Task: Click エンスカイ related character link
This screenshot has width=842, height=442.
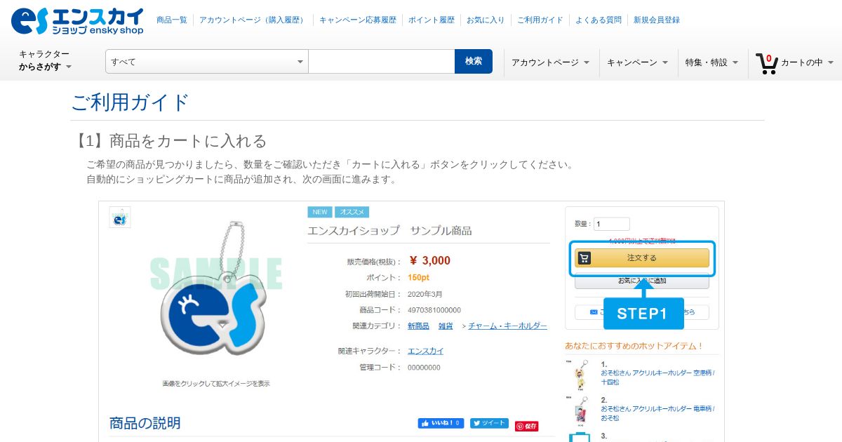Action: click(425, 351)
